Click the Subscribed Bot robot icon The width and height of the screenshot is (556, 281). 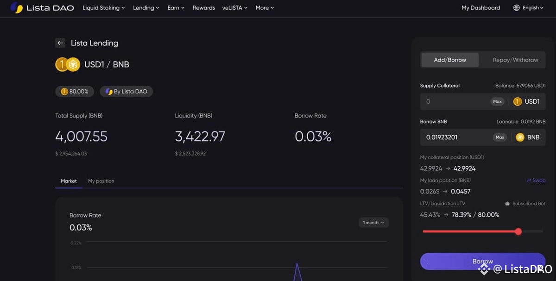507,204
